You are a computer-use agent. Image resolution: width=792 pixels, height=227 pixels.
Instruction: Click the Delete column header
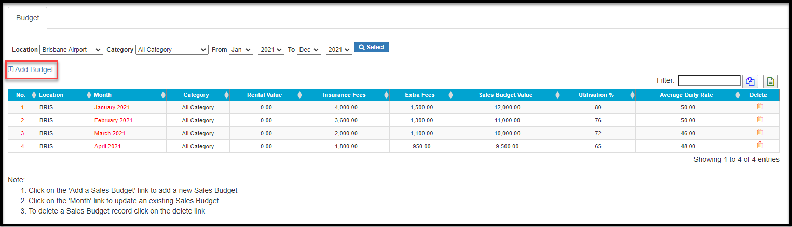(760, 95)
